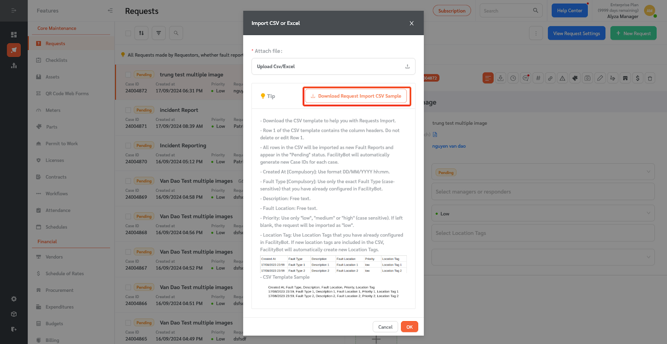The height and width of the screenshot is (344, 667).
Task: Show the request details view icon
Action: point(488,78)
